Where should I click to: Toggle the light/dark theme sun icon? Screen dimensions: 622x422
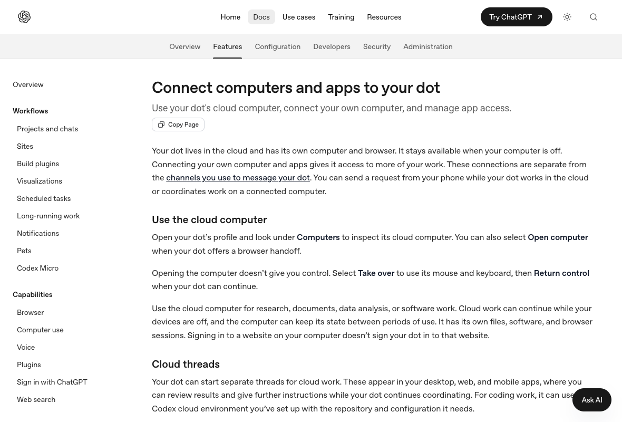567,17
